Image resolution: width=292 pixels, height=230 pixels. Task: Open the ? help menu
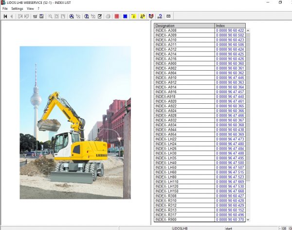click(38, 9)
